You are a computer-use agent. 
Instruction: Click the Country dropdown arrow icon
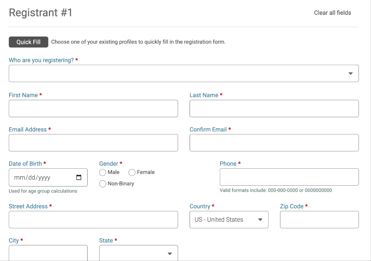click(260, 220)
